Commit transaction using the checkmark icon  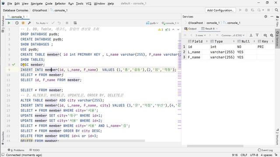(x=53, y=23)
